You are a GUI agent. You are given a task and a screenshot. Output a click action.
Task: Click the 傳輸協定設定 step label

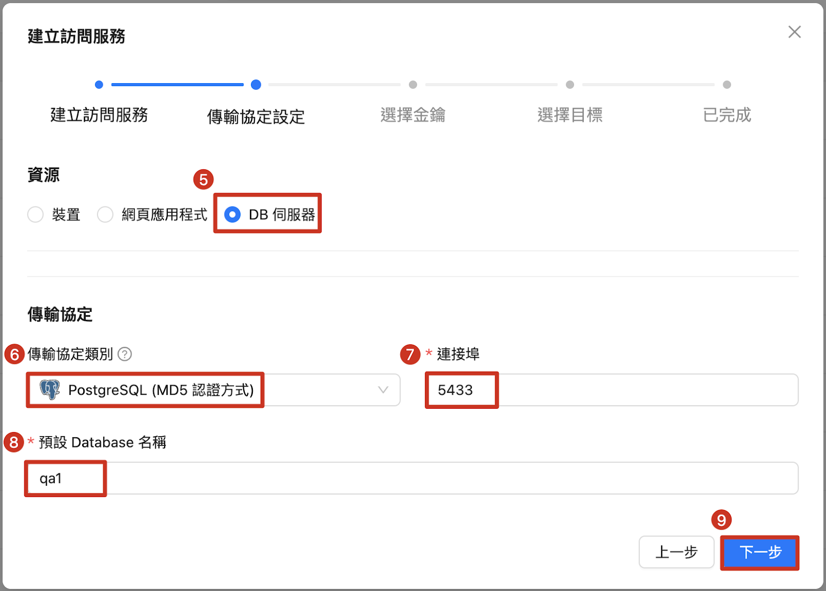pos(256,117)
